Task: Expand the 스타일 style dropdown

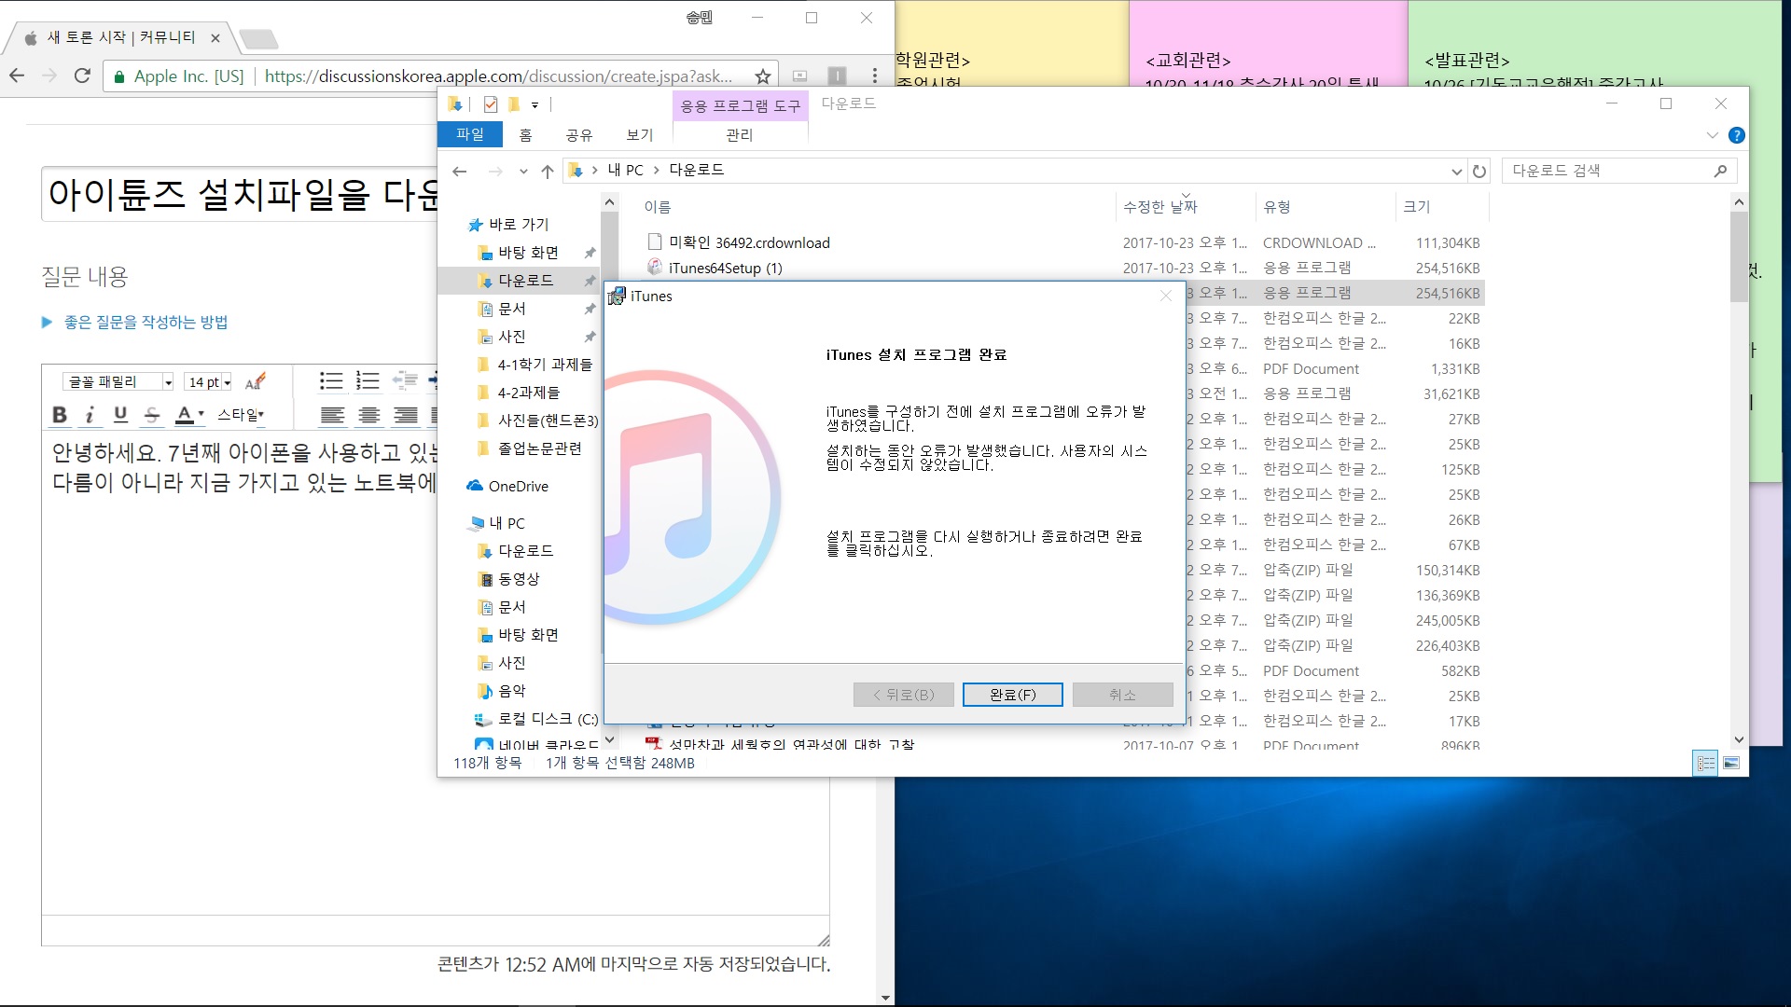Action: tap(241, 415)
